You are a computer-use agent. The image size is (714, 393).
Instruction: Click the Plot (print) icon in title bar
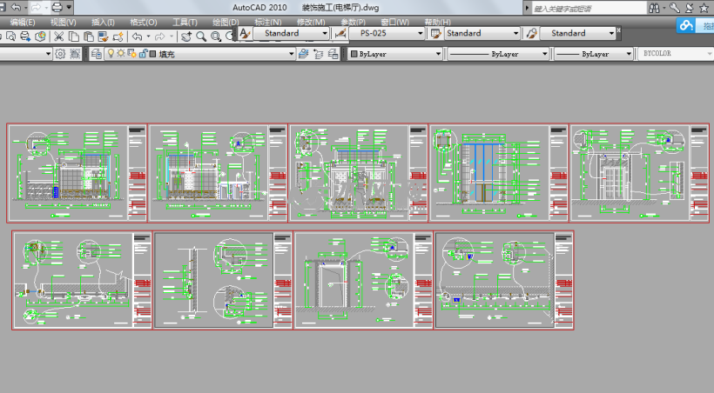tap(56, 7)
